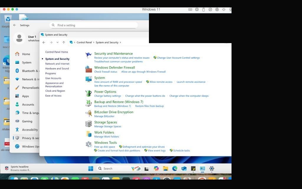The width and height of the screenshot is (302, 189).
Task: Click Restore files from backup link
Action: click(x=150, y=106)
